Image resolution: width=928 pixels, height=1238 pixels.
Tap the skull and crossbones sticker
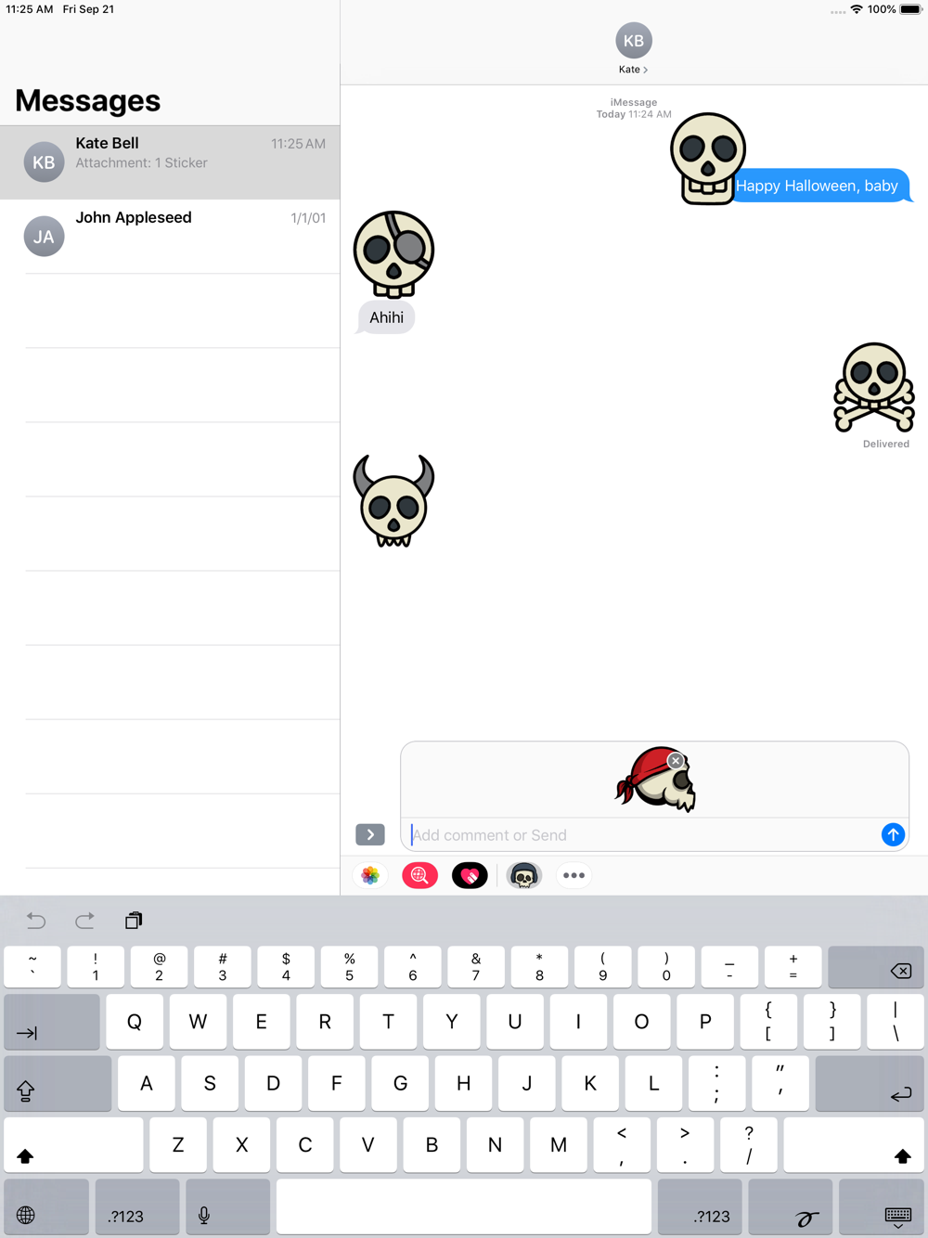[874, 387]
